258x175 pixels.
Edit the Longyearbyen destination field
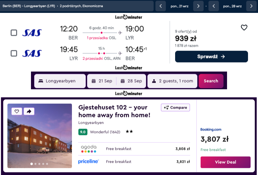(x=60, y=81)
